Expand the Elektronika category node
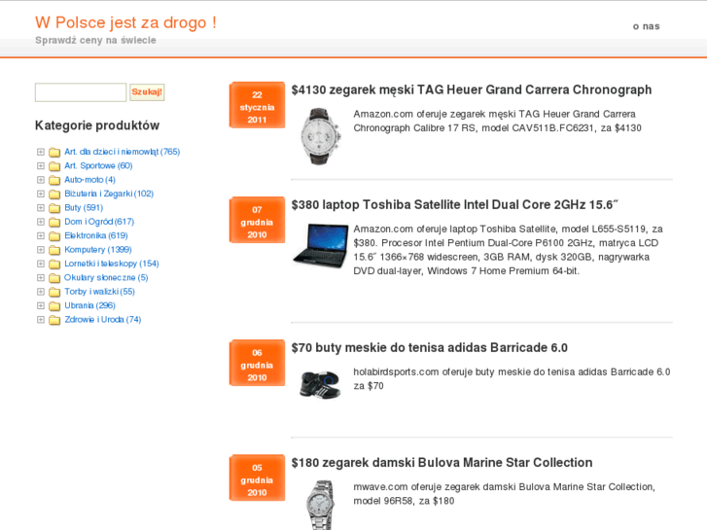 click(x=41, y=235)
